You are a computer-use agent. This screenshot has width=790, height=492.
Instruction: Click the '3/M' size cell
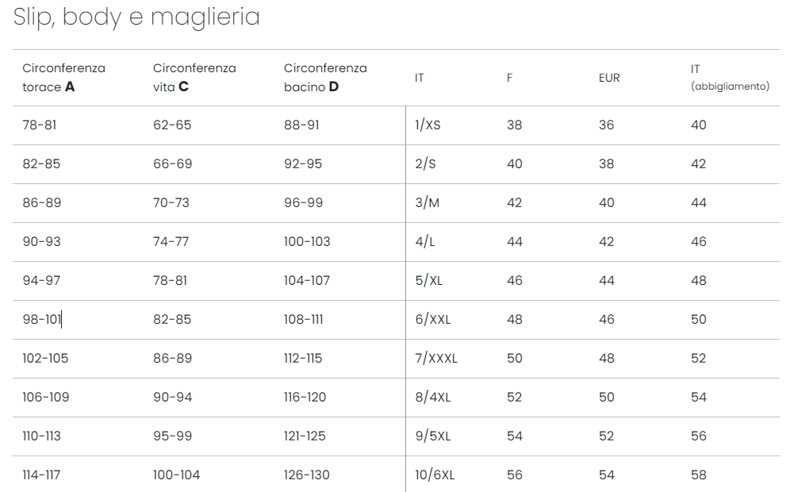coord(428,202)
